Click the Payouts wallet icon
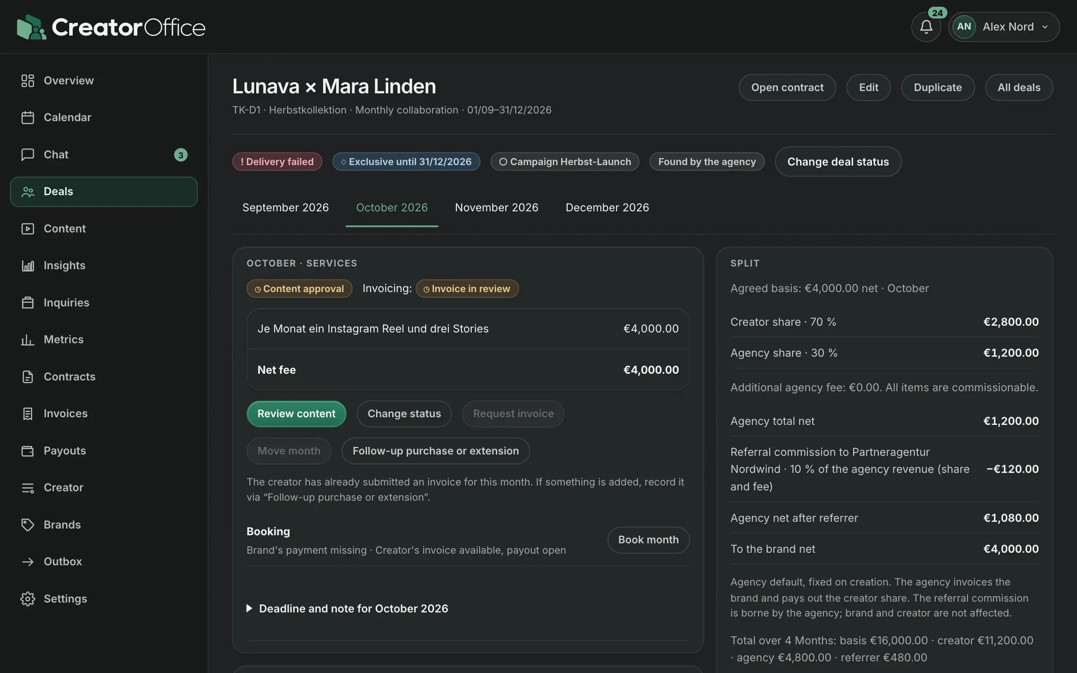 pyautogui.click(x=28, y=451)
